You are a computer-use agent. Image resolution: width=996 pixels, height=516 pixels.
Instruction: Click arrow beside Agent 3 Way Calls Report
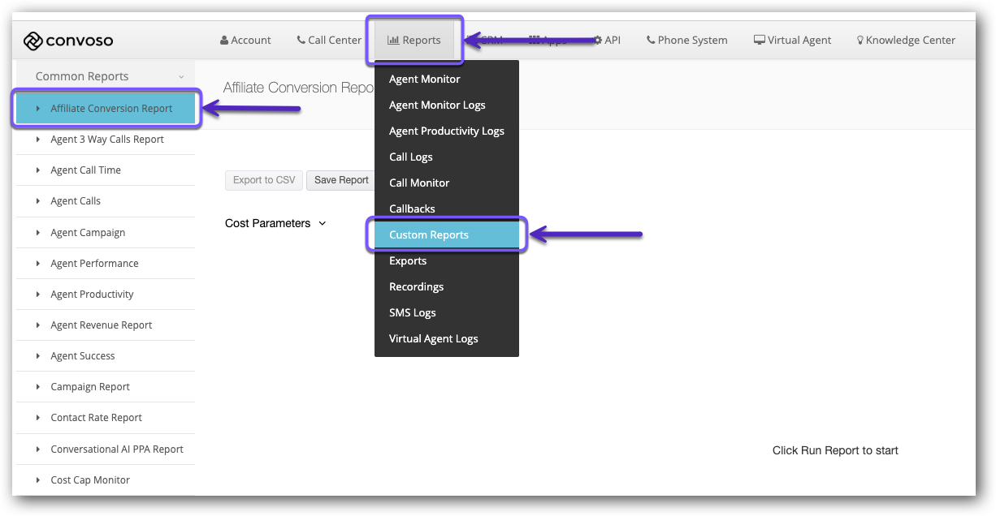tap(38, 140)
